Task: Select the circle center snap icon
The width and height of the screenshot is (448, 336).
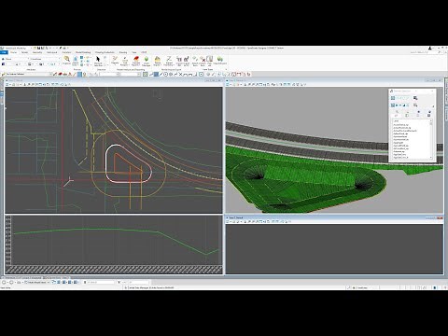Action: 166,74
